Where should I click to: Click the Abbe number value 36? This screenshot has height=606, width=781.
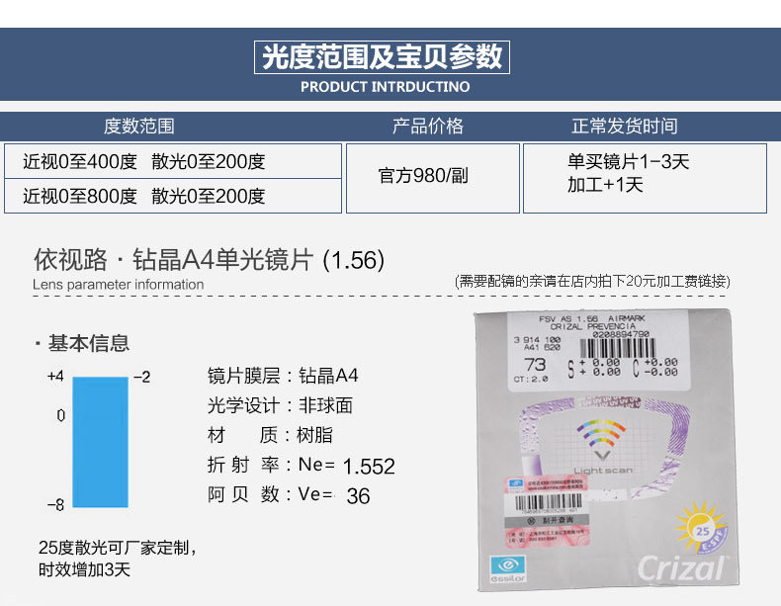tap(358, 496)
